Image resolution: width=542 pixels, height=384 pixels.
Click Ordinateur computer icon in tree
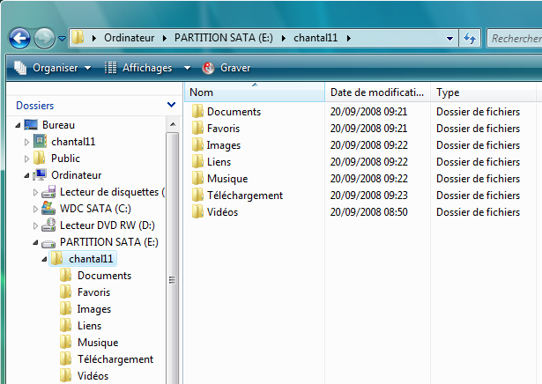[x=40, y=174]
